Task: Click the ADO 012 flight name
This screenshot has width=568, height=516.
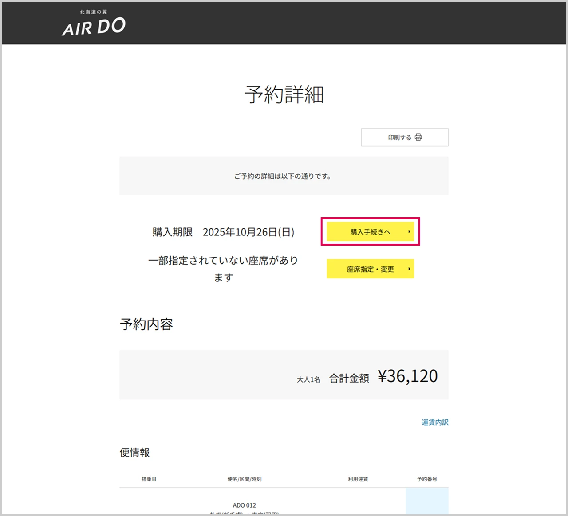Action: coord(244,505)
